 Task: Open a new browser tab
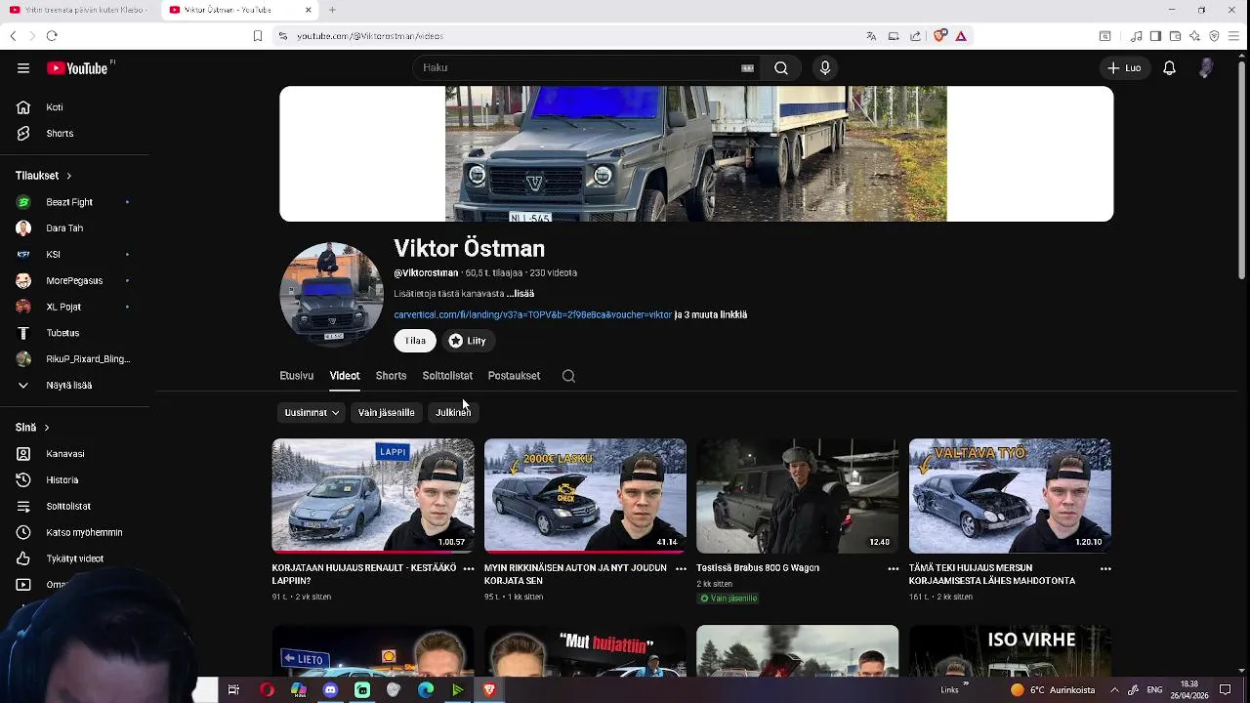[x=332, y=10]
